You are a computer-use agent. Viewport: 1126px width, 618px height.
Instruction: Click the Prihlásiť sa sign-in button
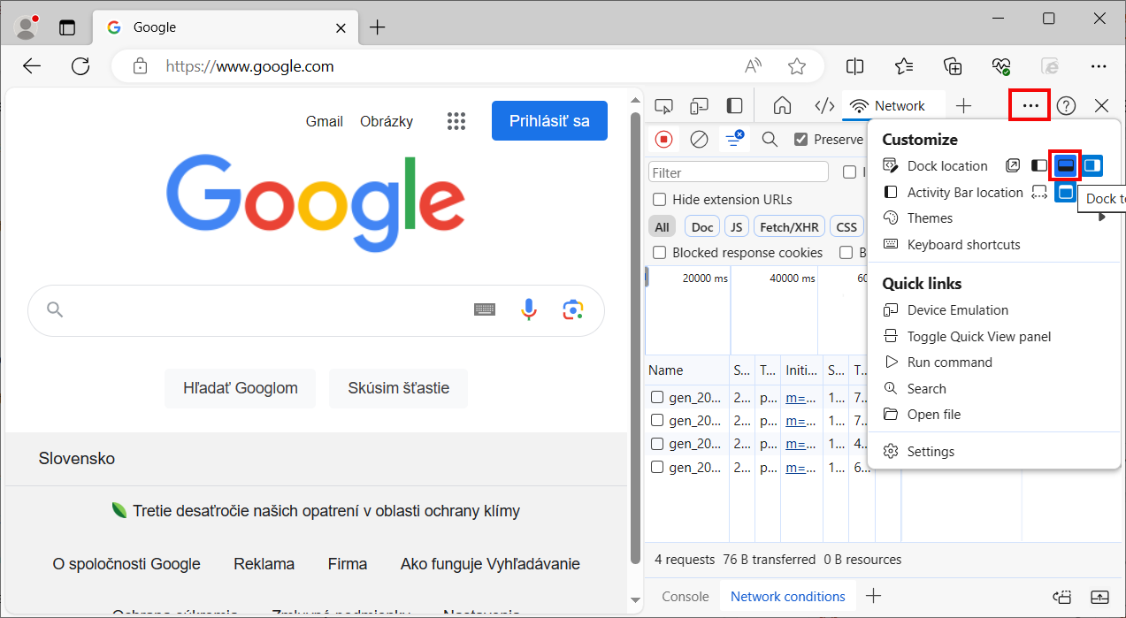point(549,121)
